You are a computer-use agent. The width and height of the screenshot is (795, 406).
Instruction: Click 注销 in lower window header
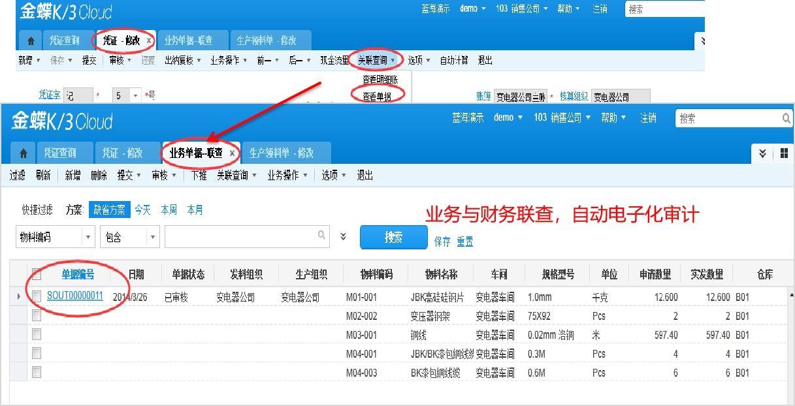click(649, 117)
